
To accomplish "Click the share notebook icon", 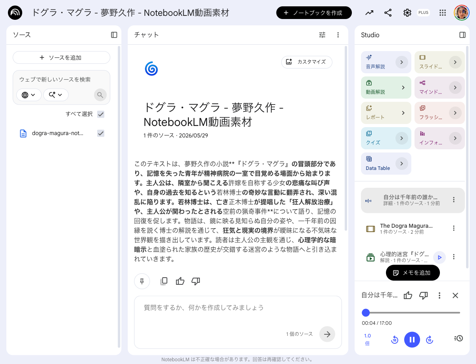I will [x=388, y=13].
